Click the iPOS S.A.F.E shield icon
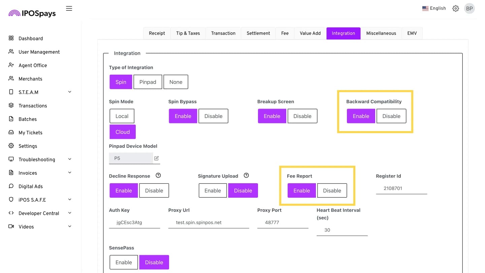Viewport: 485px width, 273px height. point(11,200)
